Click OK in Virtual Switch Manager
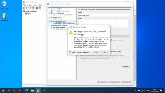Viewport: 165px width, 93px height. 103,82
